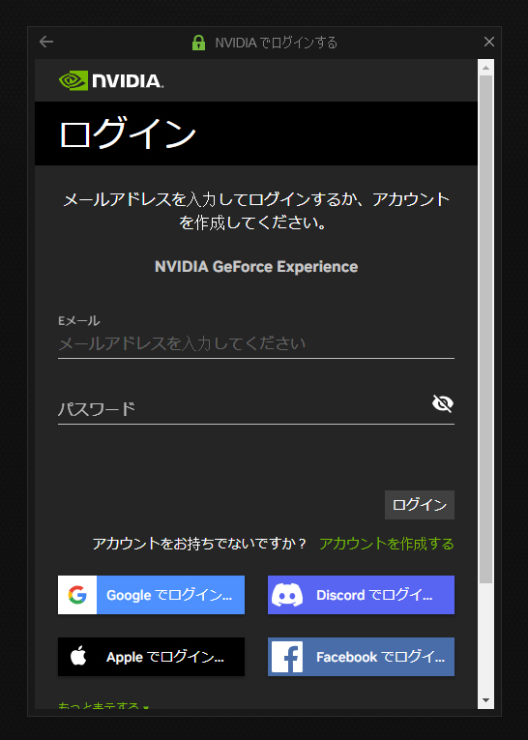Sign in with Google button
This screenshot has height=740, width=528.
(151, 595)
